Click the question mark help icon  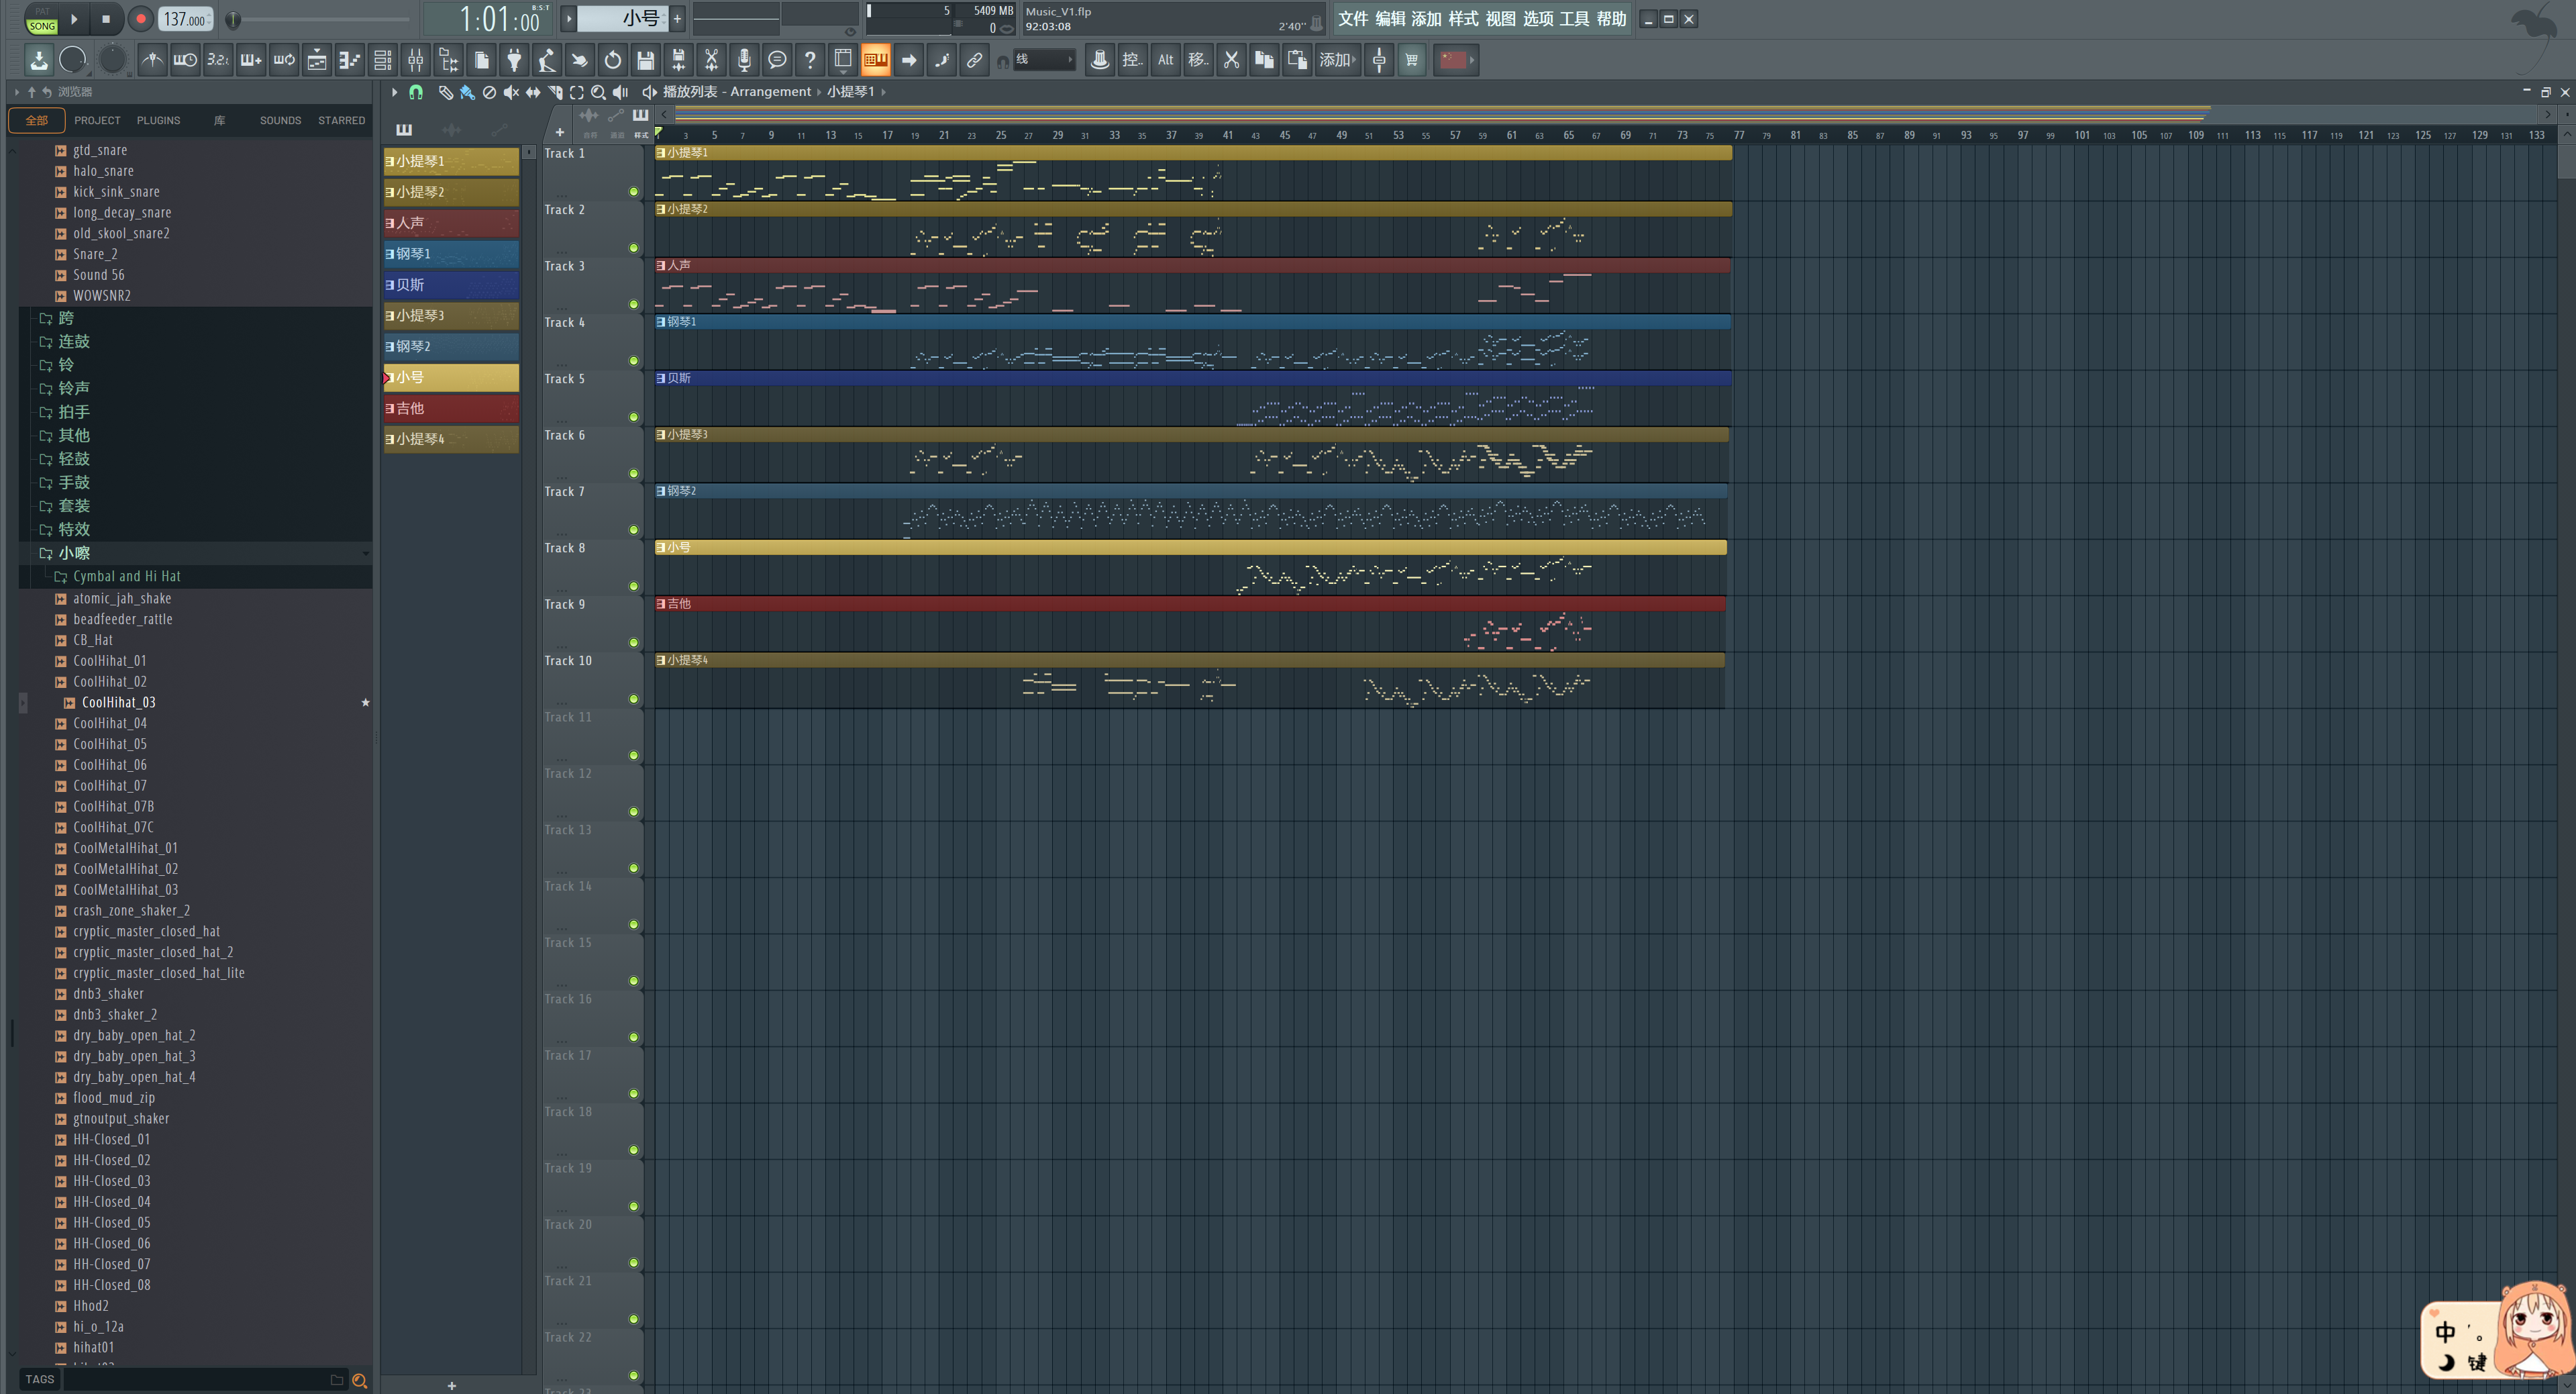tap(810, 60)
